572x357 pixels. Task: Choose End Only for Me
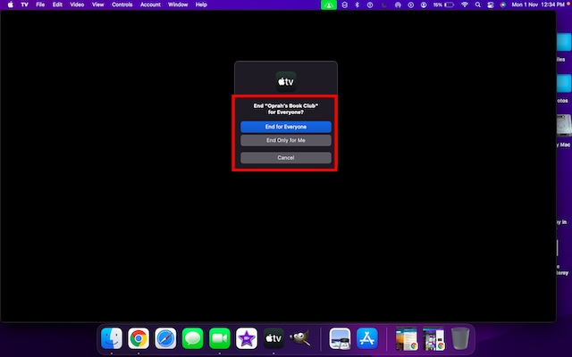[x=286, y=140]
